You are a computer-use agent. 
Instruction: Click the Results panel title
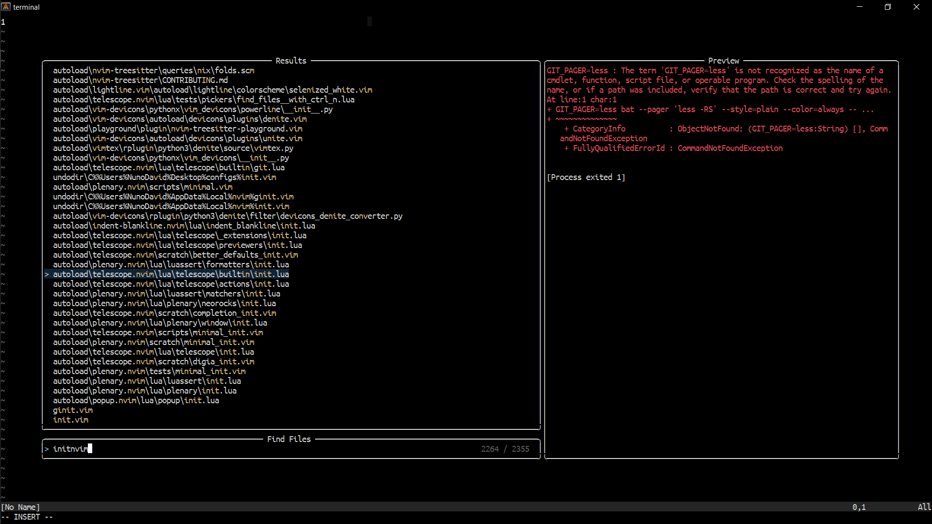click(290, 61)
